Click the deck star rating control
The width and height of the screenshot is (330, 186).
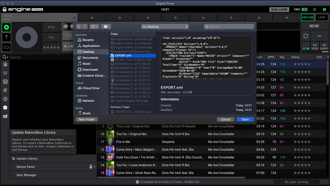[x=51, y=47]
